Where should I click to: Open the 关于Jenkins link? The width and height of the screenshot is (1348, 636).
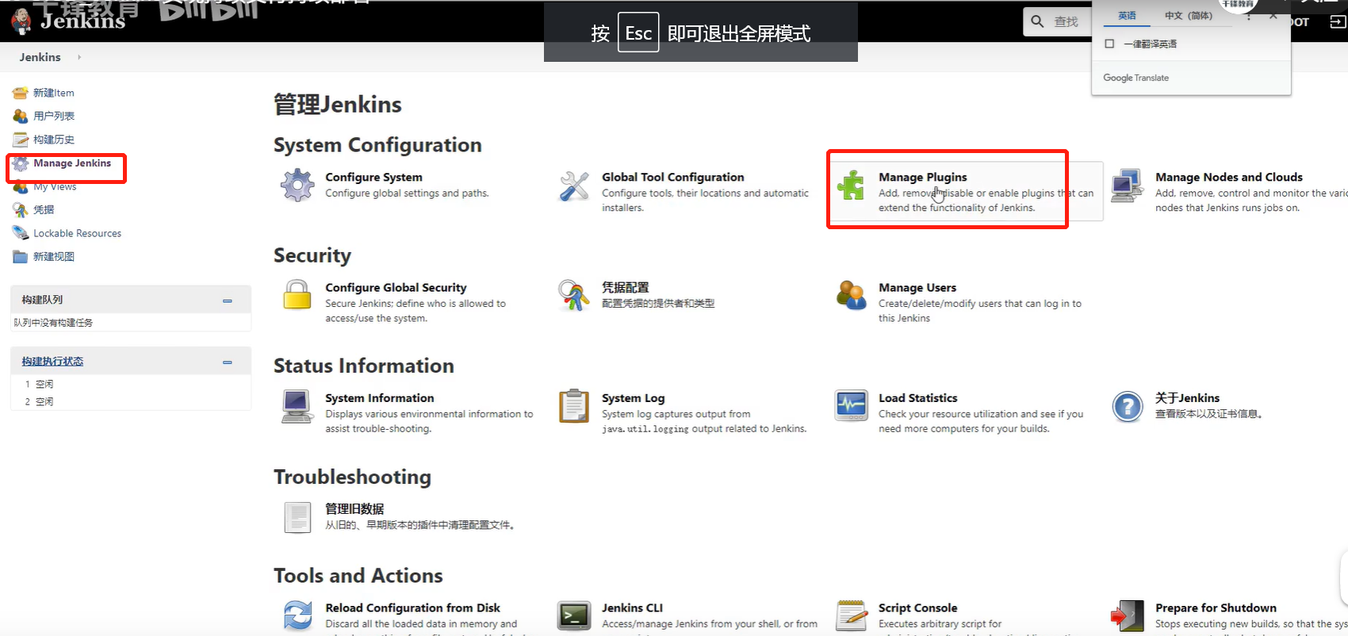[1187, 398]
